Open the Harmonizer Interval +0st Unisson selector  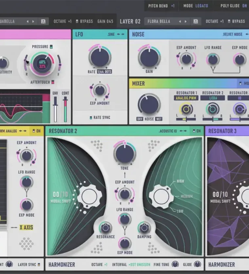click(139, 265)
